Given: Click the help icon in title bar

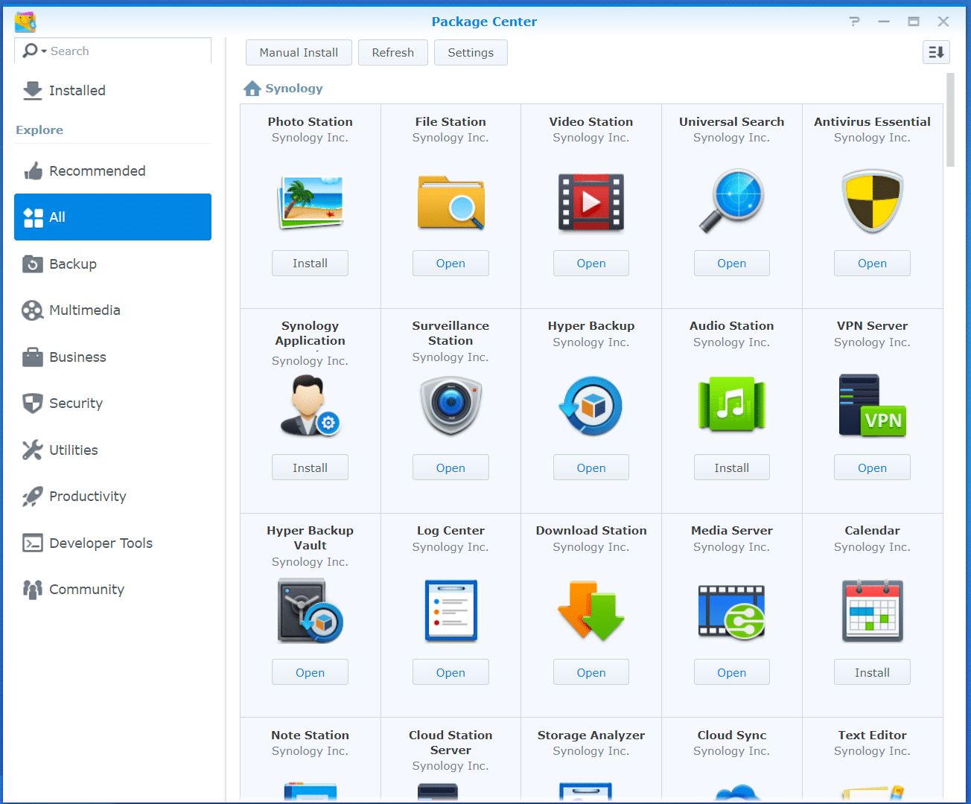Looking at the screenshot, I should [x=854, y=22].
